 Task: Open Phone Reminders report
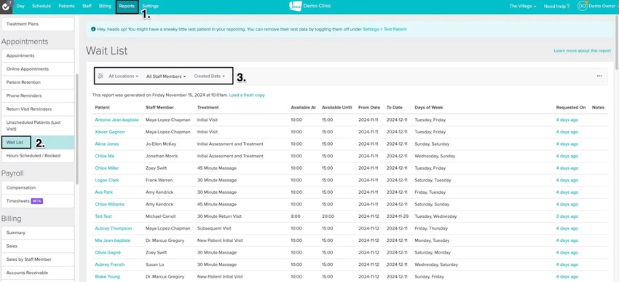pyautogui.click(x=37, y=96)
